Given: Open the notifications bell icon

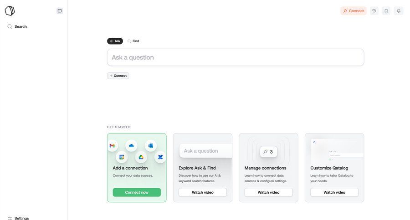Looking at the screenshot, I should (399, 11).
